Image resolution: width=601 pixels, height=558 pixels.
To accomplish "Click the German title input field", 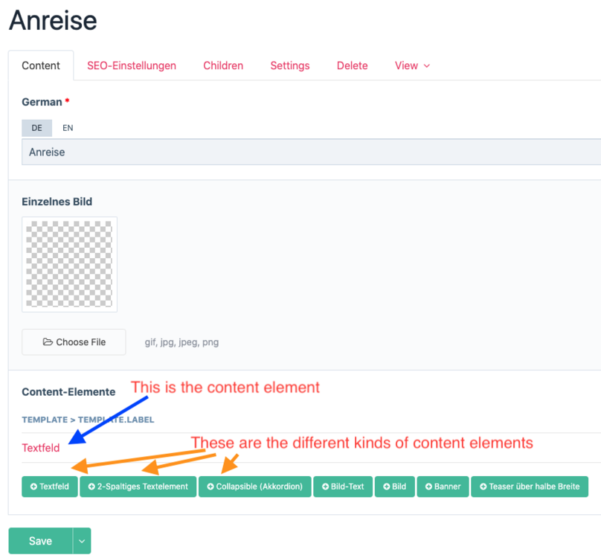I will (298, 152).
